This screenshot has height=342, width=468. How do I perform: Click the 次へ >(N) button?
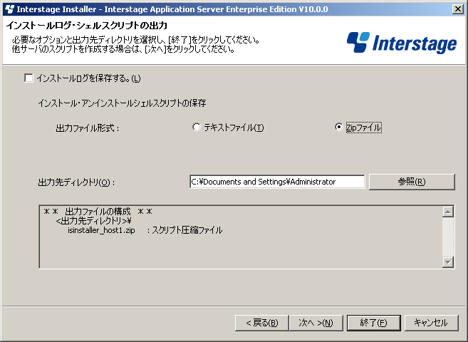point(316,323)
